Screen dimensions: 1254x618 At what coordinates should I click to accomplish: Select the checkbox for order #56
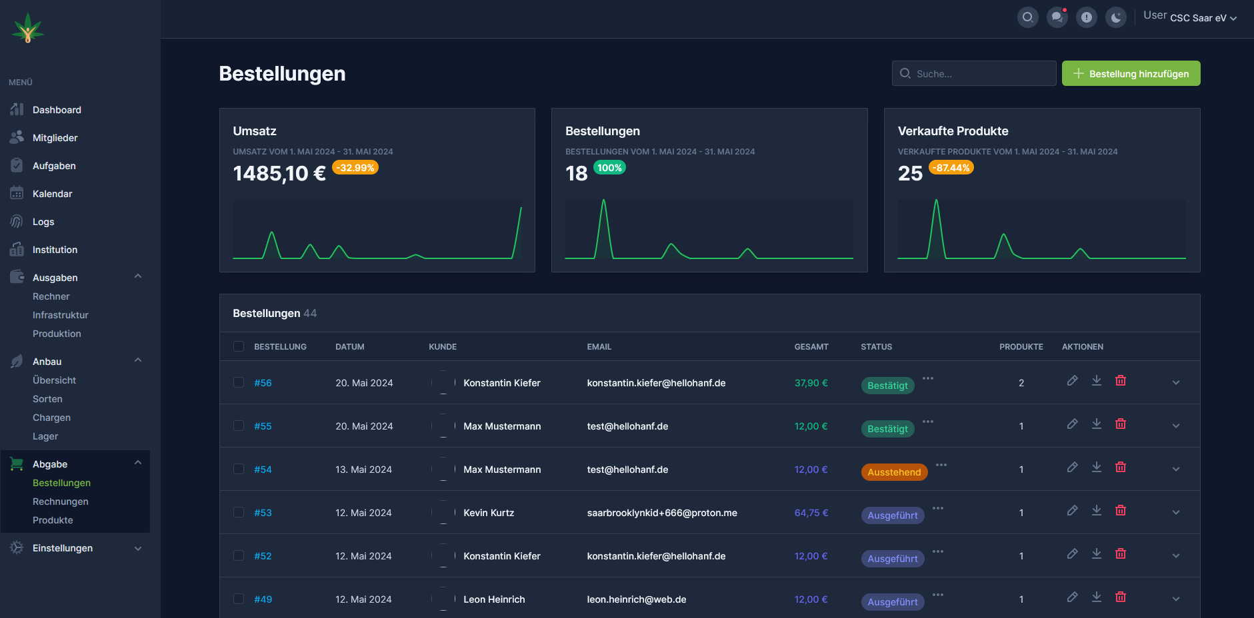pos(239,382)
